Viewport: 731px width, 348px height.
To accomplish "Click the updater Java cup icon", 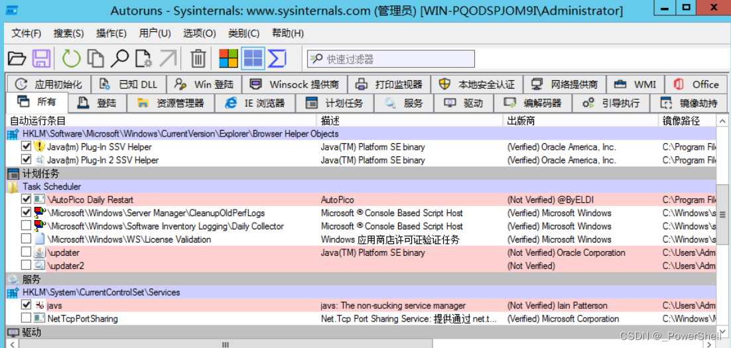I will pos(39,253).
